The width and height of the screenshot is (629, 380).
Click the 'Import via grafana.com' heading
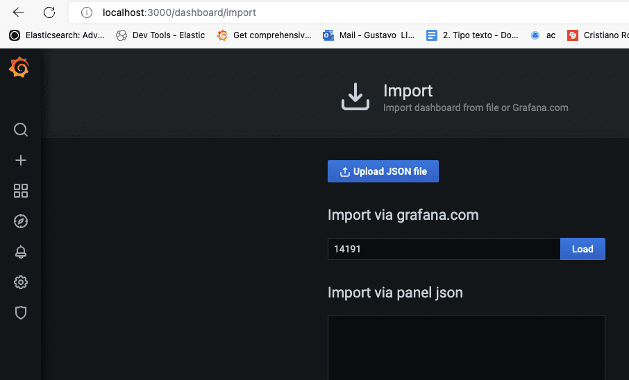tap(403, 215)
